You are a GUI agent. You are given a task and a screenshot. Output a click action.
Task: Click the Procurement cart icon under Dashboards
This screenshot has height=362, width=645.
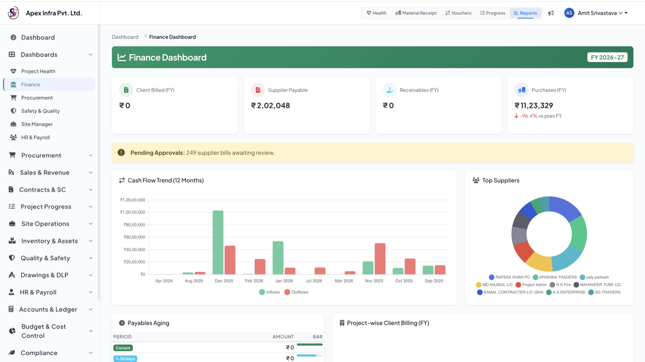[13, 98]
